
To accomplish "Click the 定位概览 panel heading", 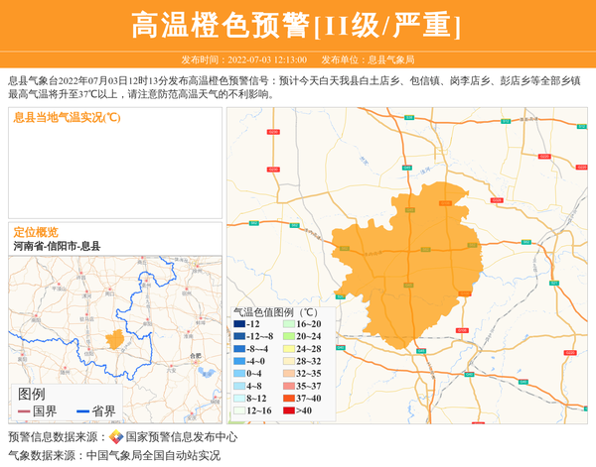I will point(36,232).
